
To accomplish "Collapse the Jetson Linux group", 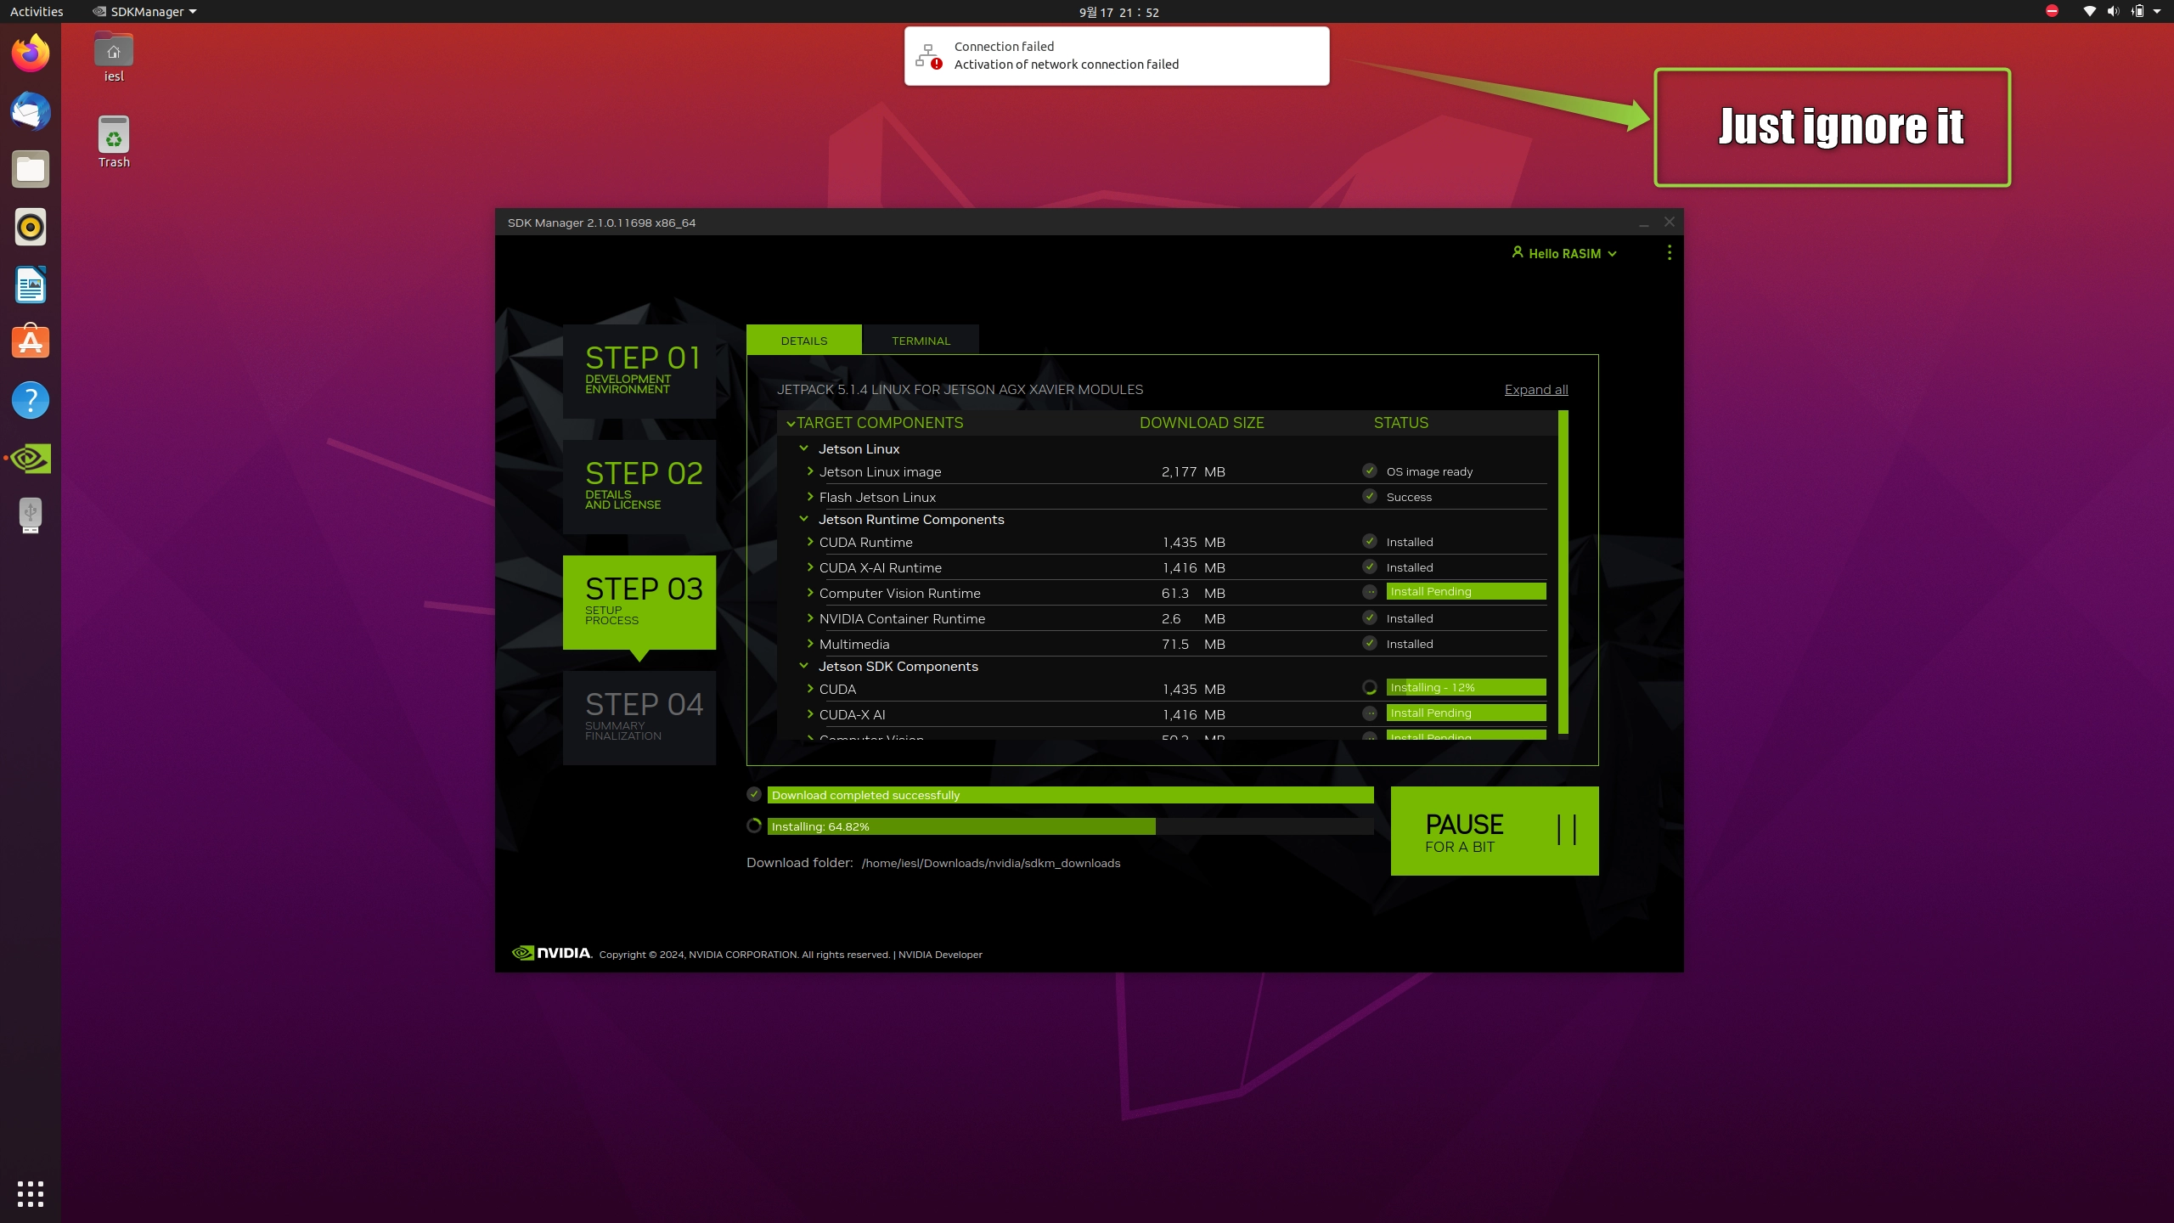I will [x=803, y=448].
